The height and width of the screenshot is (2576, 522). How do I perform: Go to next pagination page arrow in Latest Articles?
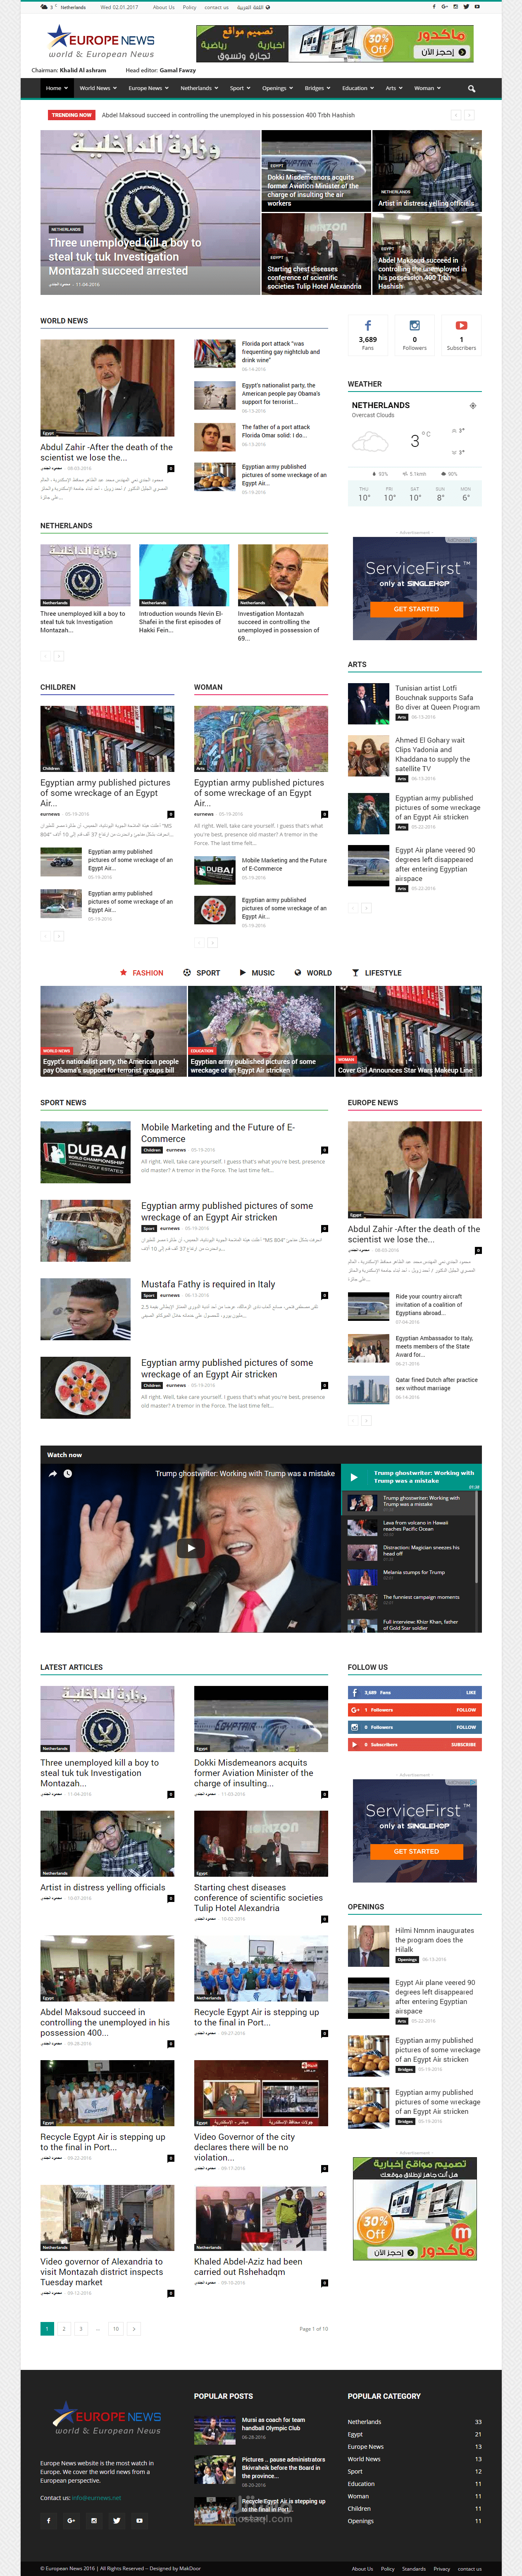click(x=134, y=2328)
